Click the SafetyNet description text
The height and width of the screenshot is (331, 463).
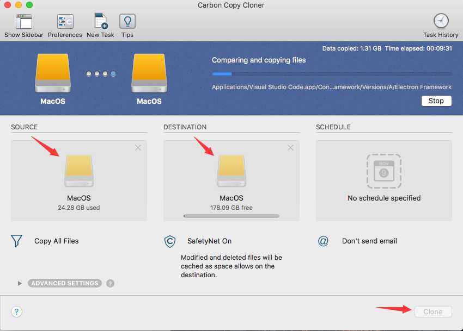(231, 266)
